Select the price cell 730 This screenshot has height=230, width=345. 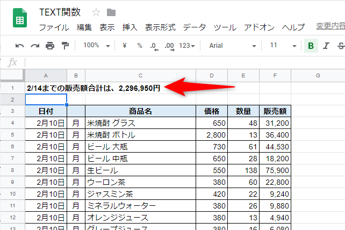point(212,147)
